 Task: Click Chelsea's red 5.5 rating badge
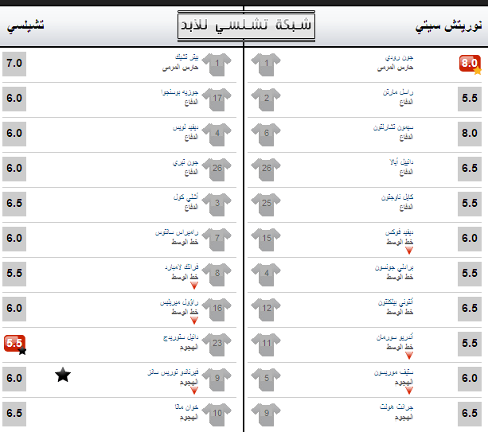tap(15, 344)
